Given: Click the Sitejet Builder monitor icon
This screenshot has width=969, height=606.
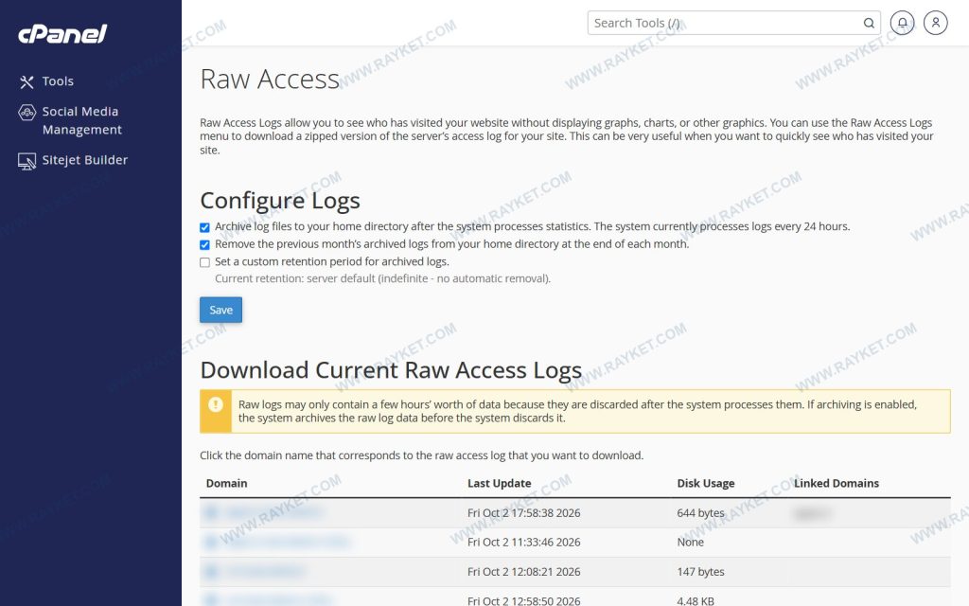Looking at the screenshot, I should pos(27,161).
